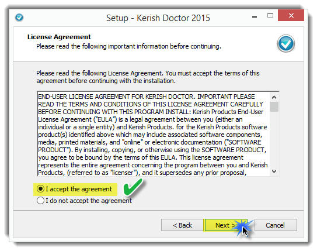
Task: Click the license scrollbar down arrow
Action: pyautogui.click(x=274, y=171)
